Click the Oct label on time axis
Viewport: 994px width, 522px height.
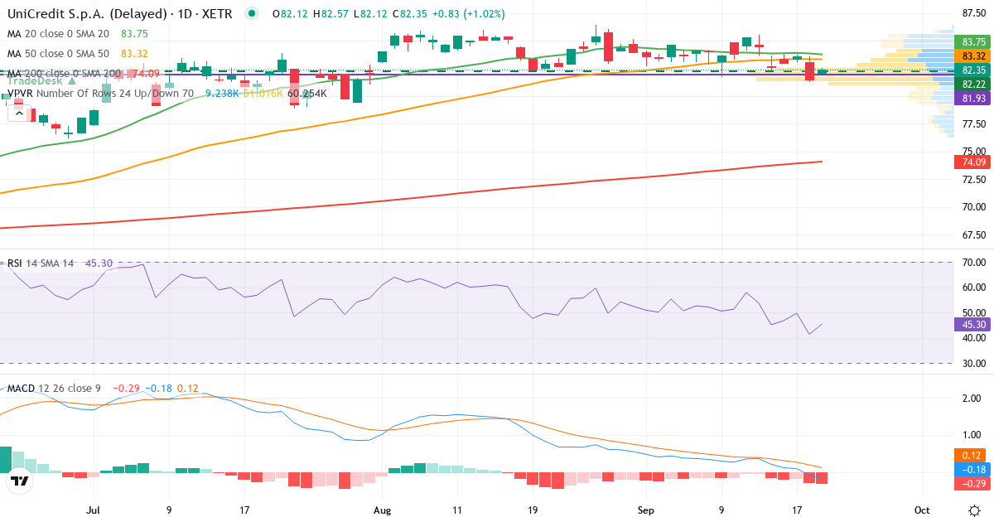pos(923,509)
